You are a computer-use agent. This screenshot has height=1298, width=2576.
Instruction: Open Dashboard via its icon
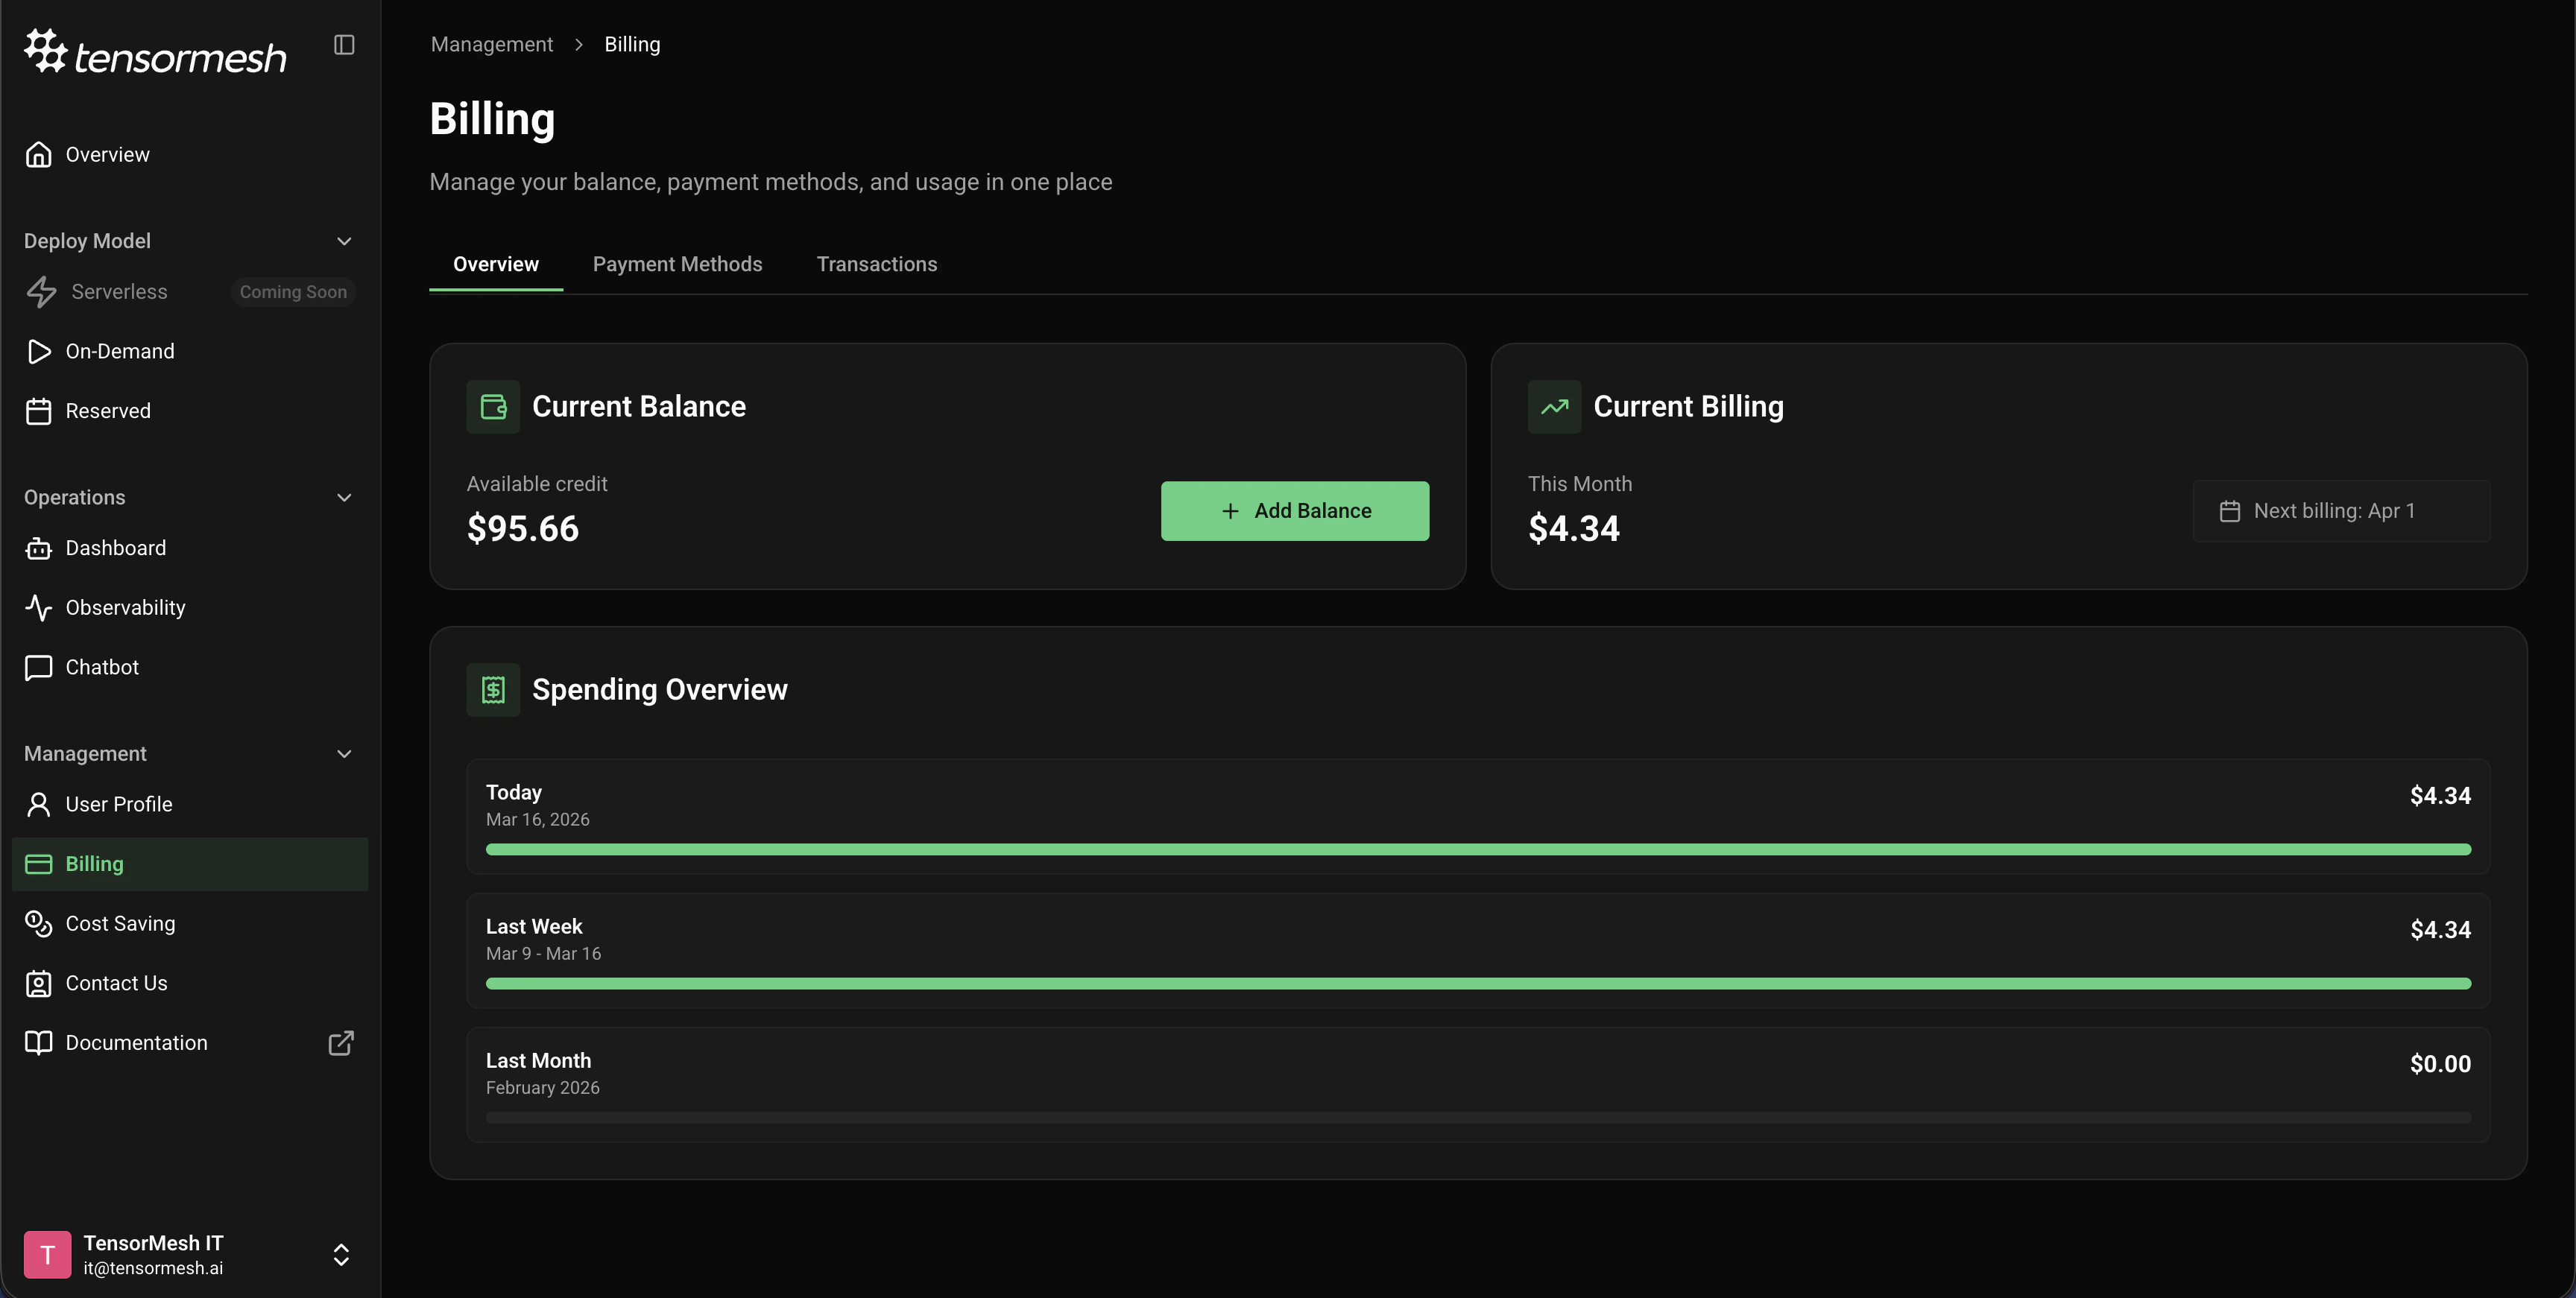[38, 548]
